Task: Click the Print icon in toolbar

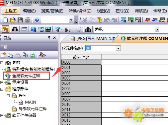Action: tap(28, 20)
